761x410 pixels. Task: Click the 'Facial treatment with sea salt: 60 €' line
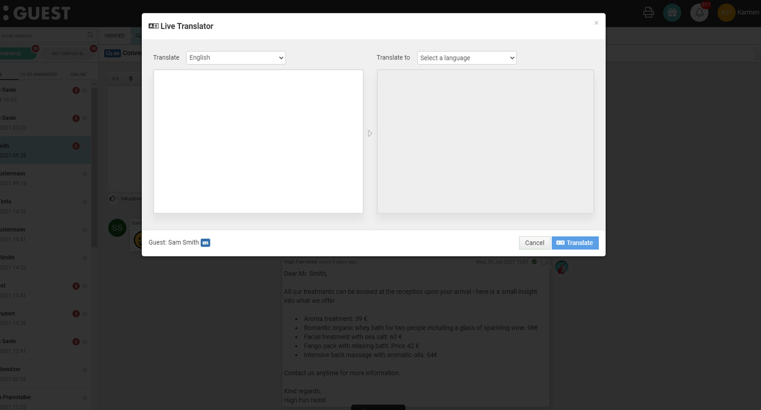353,337
